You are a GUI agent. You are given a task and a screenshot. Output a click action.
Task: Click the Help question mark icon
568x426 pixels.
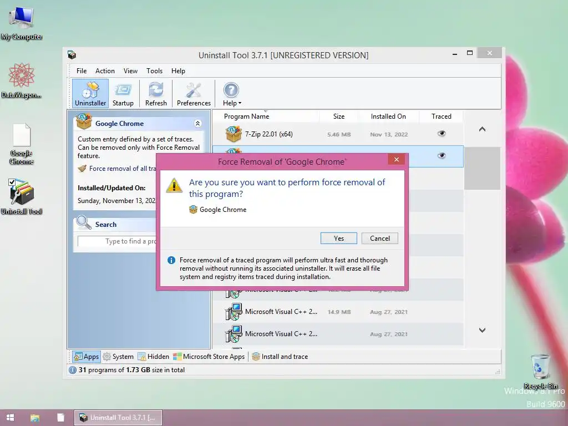231,90
